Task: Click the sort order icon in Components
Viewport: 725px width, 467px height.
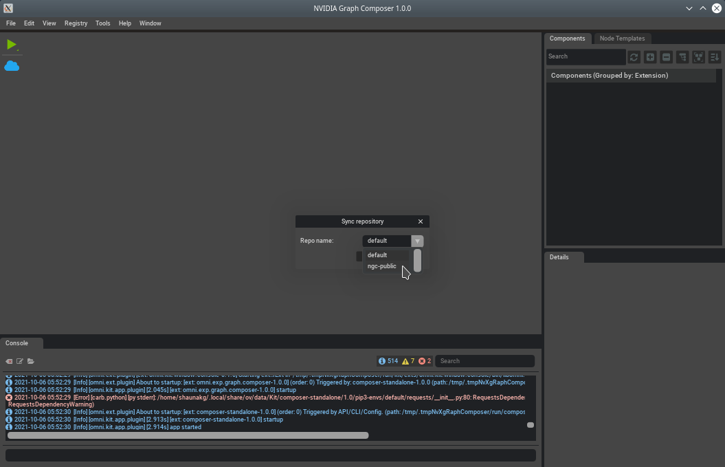Action: click(x=714, y=57)
